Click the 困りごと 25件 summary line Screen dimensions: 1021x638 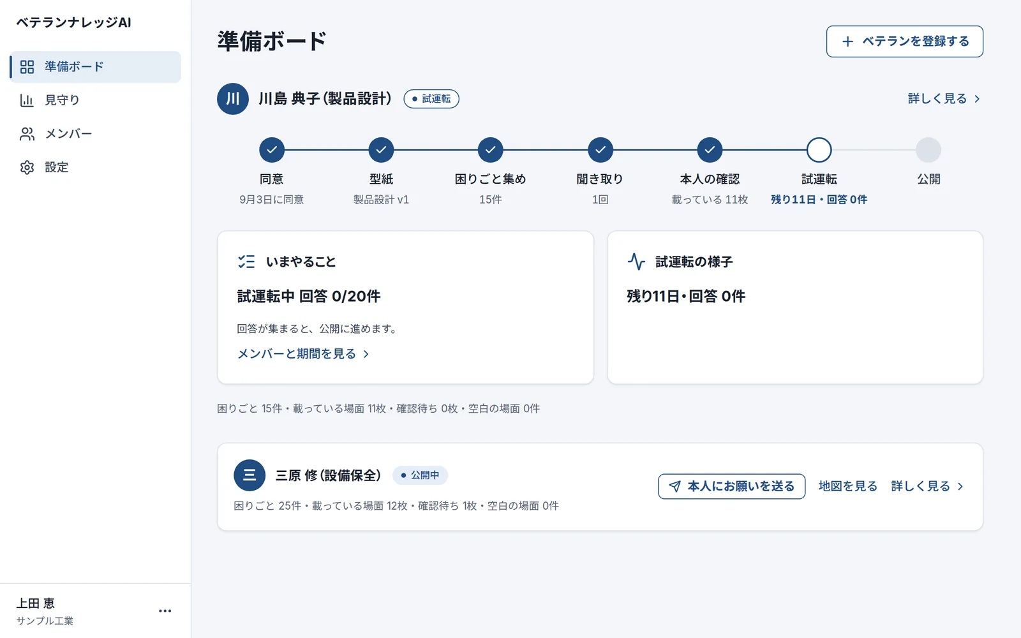[x=396, y=506]
